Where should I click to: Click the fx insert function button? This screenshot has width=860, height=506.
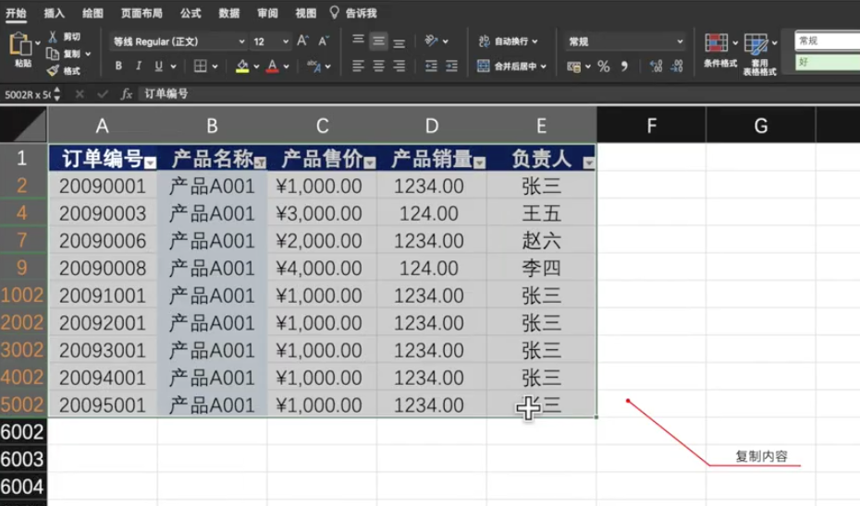tap(126, 94)
